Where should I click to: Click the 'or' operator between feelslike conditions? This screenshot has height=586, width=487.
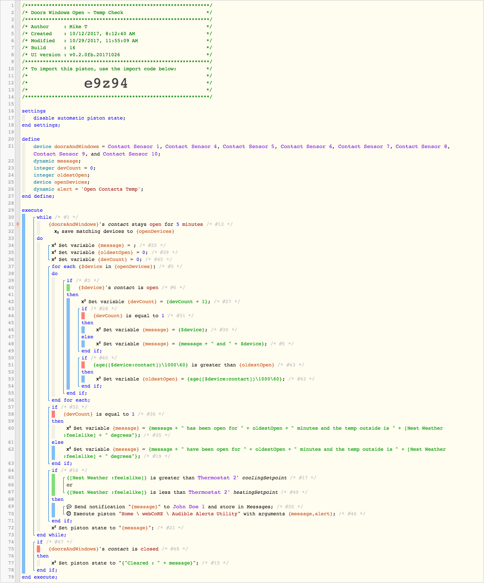click(x=69, y=485)
